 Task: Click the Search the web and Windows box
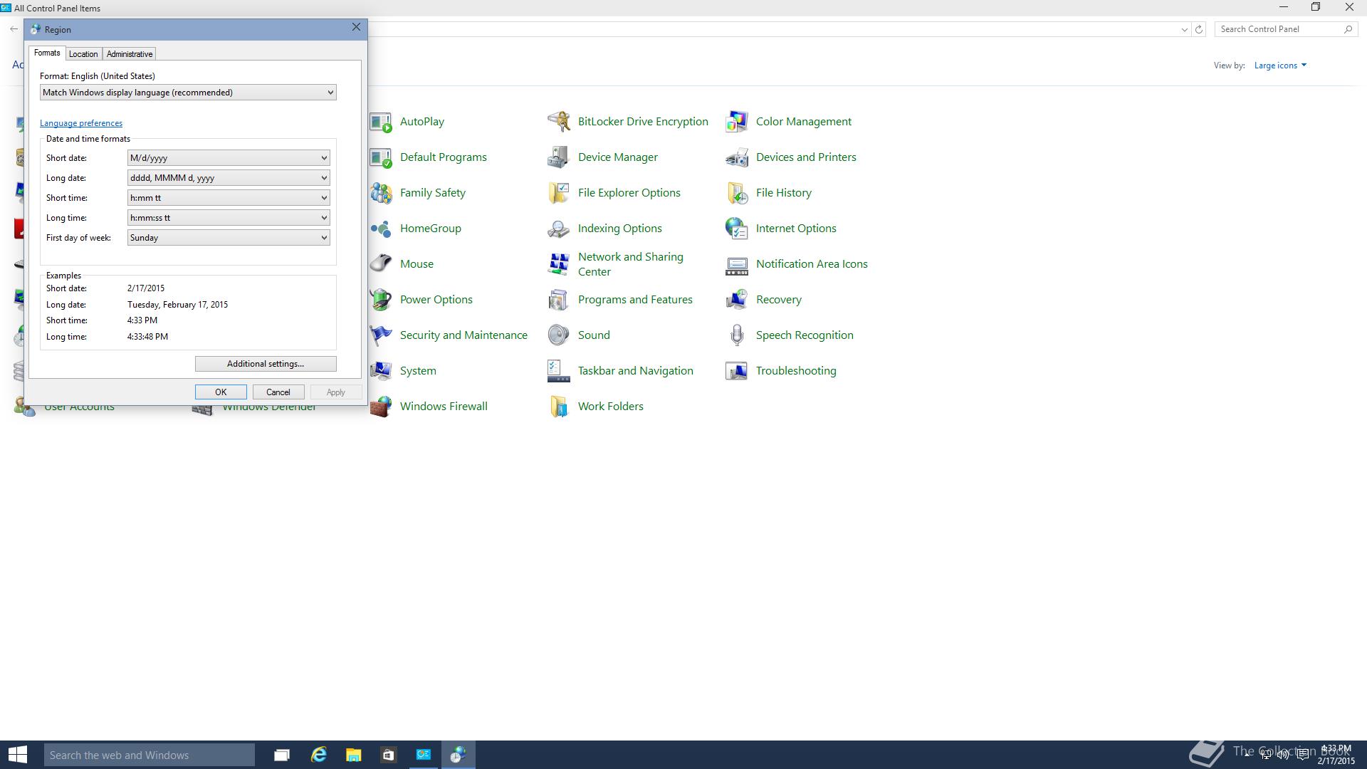point(150,755)
